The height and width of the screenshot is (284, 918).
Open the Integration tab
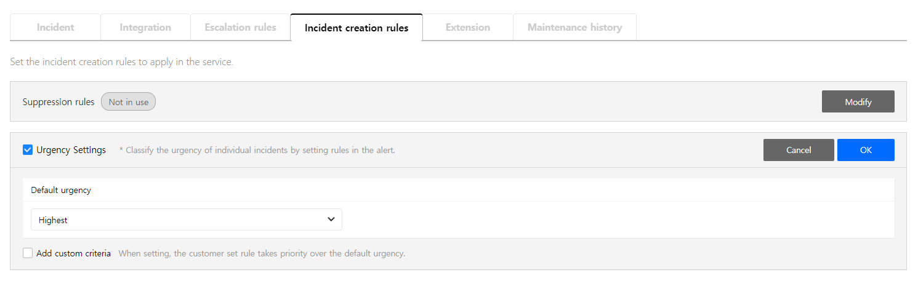(145, 28)
